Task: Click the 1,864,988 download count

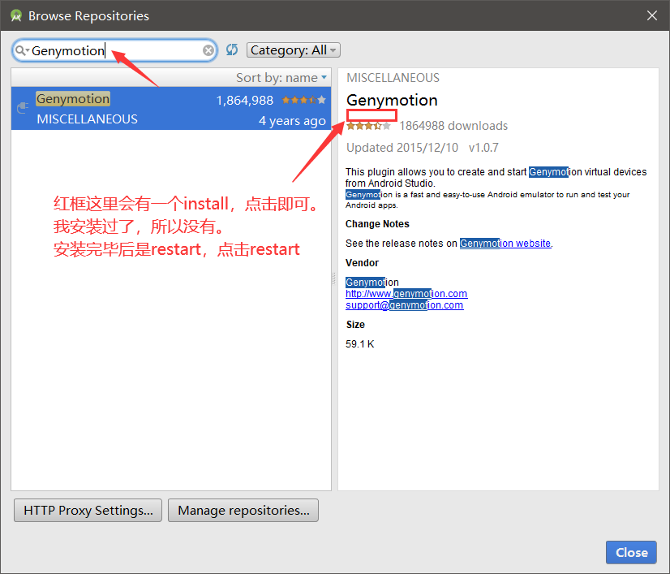Action: coord(244,101)
